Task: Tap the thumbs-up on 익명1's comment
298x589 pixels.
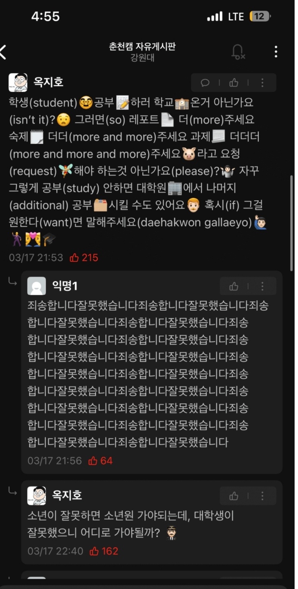Action: coord(233,286)
